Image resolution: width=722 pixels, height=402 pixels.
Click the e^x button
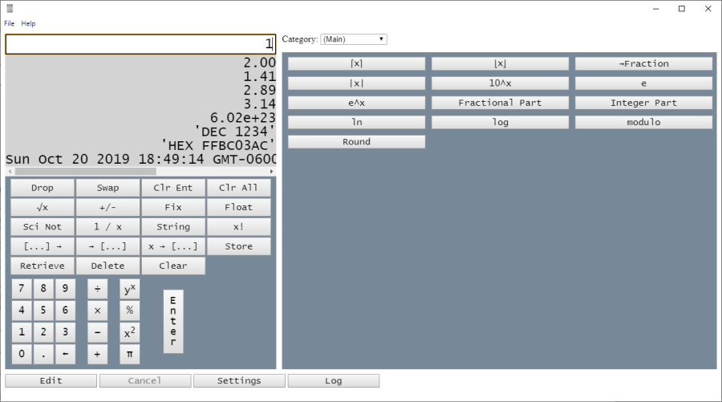tap(356, 103)
